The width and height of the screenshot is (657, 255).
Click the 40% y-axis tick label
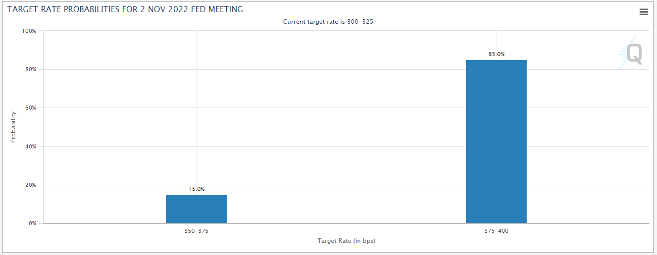[x=31, y=146]
